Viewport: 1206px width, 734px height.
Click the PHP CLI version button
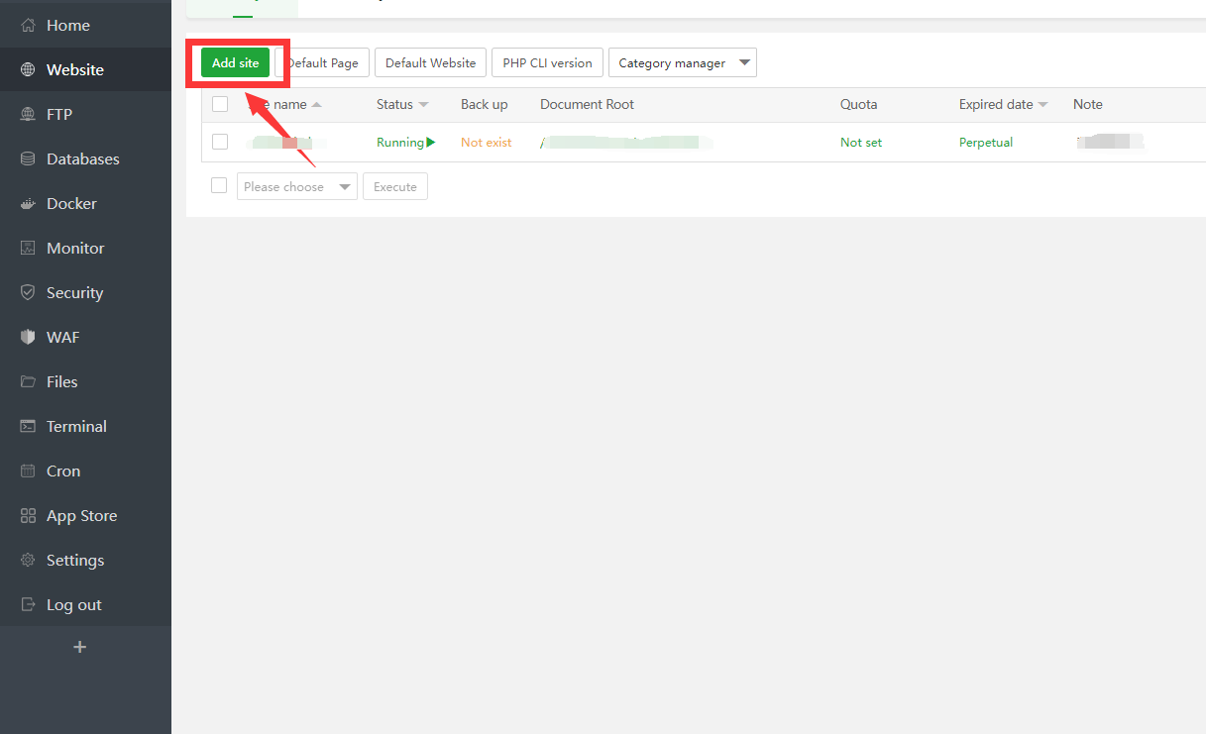[x=547, y=62]
